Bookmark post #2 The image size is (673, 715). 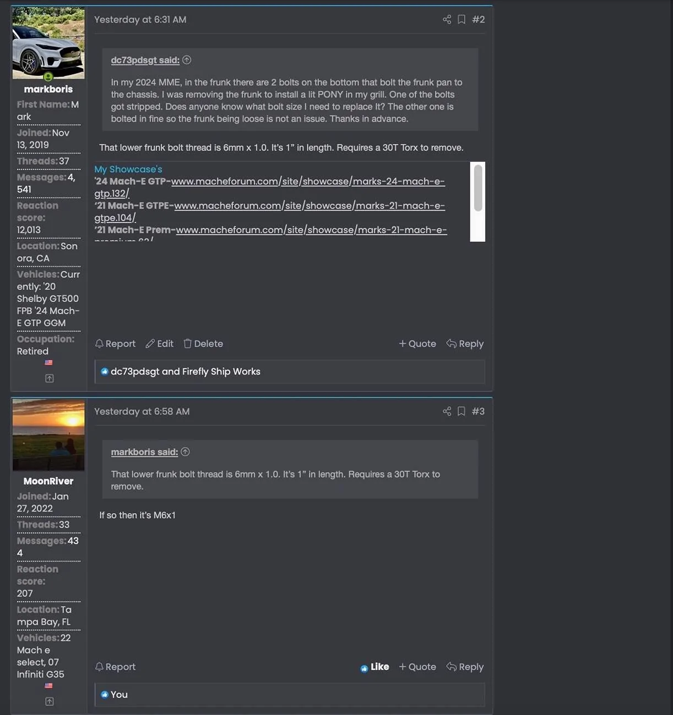[462, 19]
